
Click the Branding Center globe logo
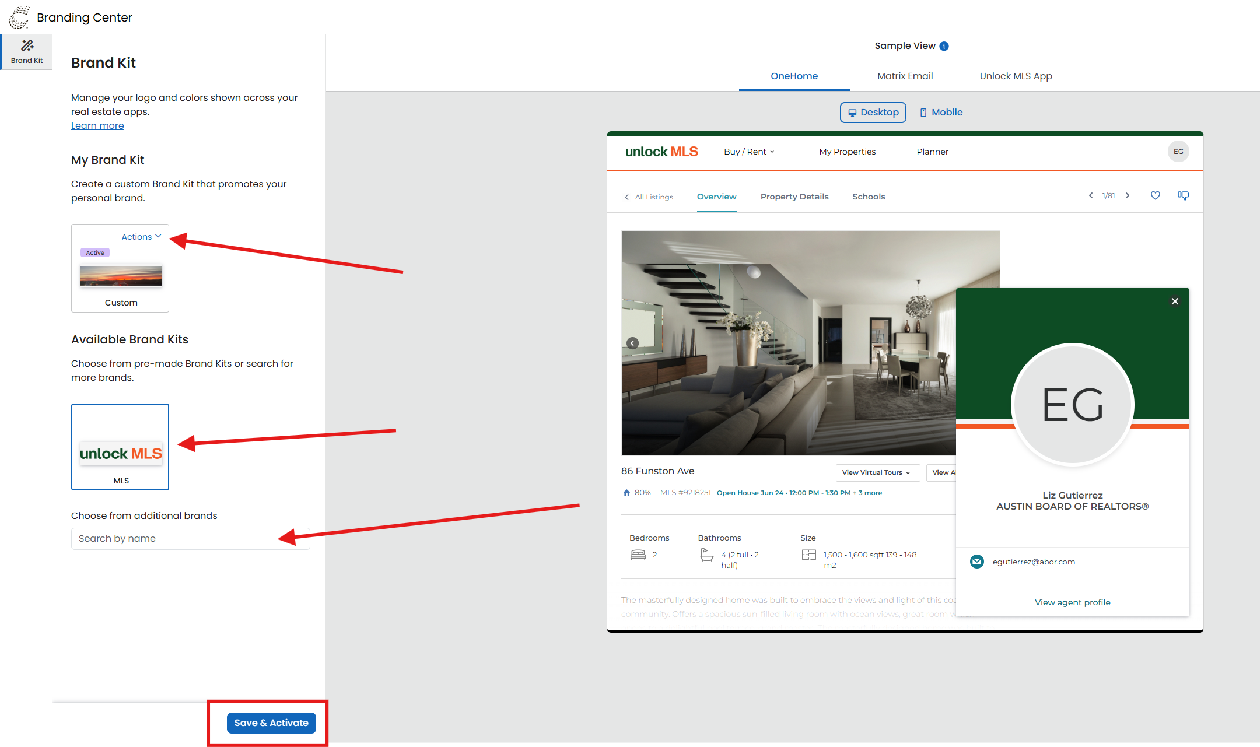19,17
